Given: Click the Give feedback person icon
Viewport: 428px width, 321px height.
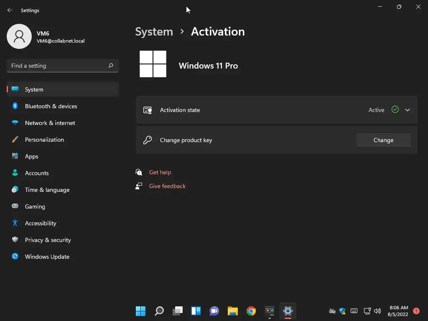Looking at the screenshot, I should point(139,186).
